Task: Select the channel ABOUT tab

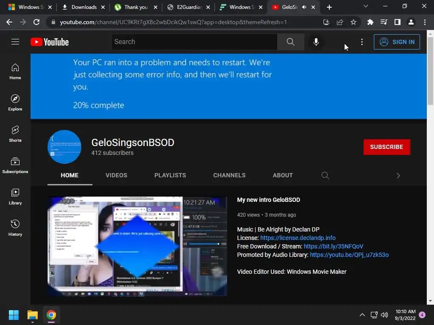Action: pos(283,175)
